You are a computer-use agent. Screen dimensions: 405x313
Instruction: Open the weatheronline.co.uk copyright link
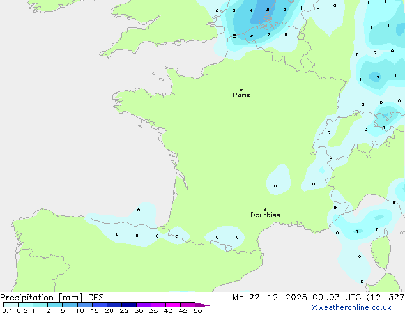(x=351, y=307)
